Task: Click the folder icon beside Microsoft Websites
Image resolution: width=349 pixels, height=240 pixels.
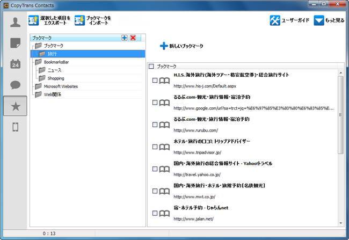Action: tap(38, 86)
